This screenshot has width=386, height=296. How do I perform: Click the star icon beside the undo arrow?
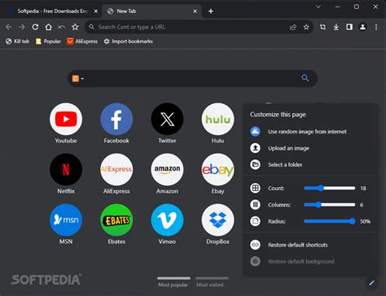(x=75, y=27)
